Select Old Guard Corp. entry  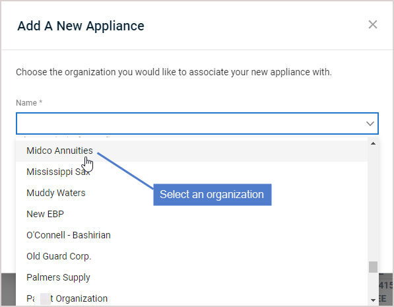191,256
